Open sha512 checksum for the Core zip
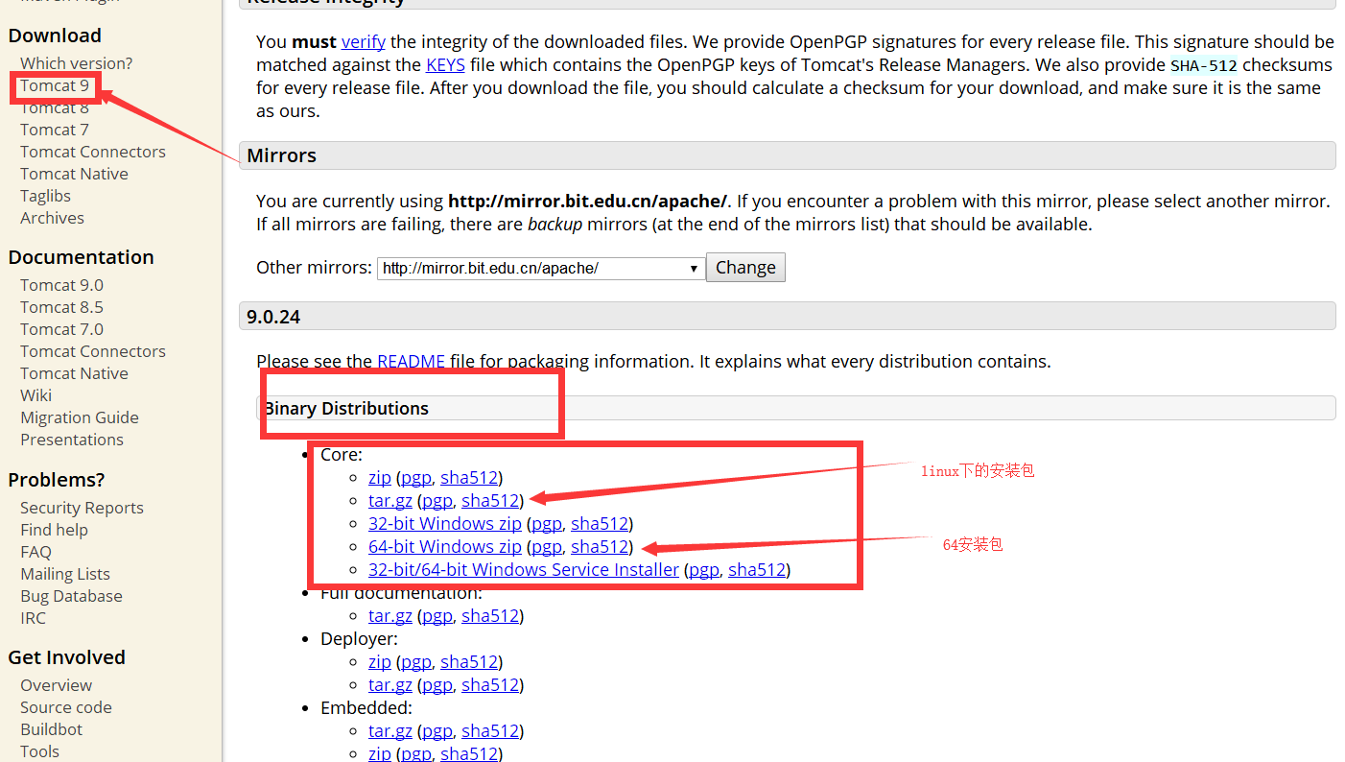The width and height of the screenshot is (1345, 762). (469, 477)
